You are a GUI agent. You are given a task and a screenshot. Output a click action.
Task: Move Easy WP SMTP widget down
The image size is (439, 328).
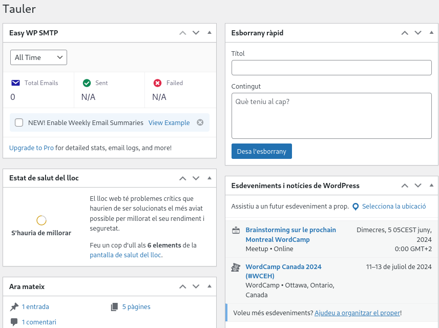click(x=196, y=33)
